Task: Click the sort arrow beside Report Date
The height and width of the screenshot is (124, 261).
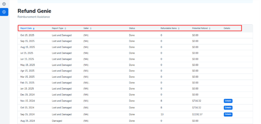Action: [34, 28]
